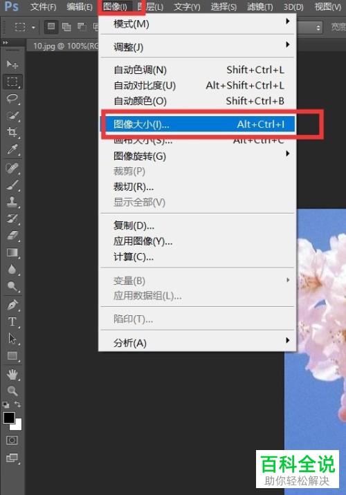Image resolution: width=346 pixels, height=495 pixels.
Task: Switch to the 10.jpg document tab
Action: [x=66, y=46]
